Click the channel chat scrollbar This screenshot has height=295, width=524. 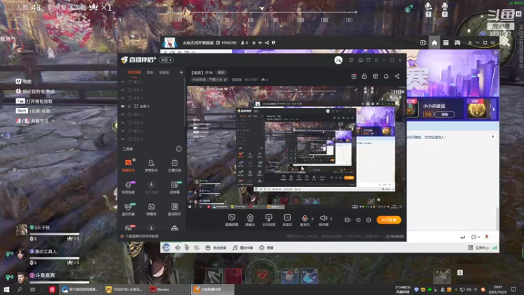coord(497,219)
